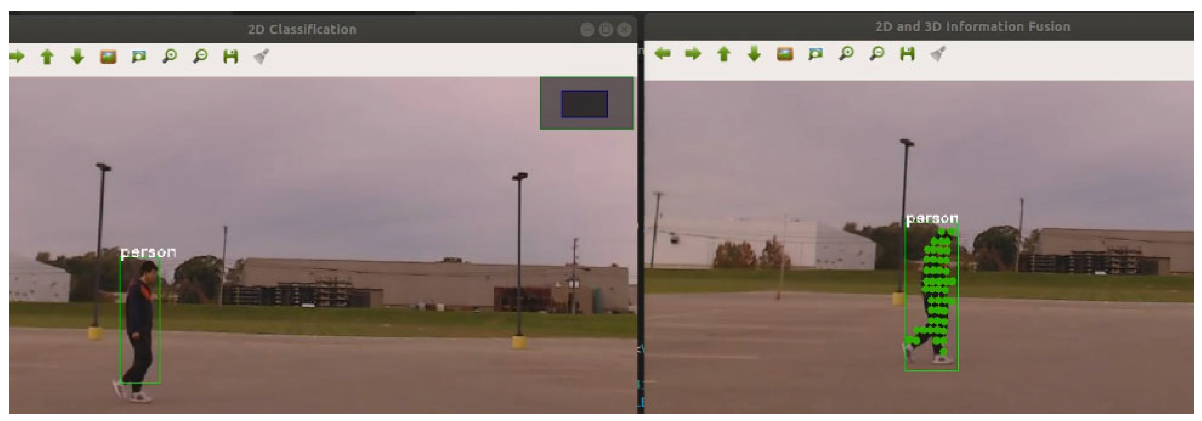Zoom out on the 2D Classification image
The height and width of the screenshot is (421, 1202).
pyautogui.click(x=200, y=57)
